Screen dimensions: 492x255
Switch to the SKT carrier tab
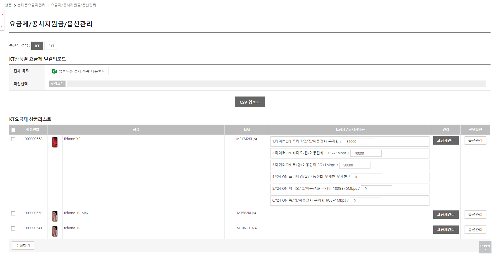coord(51,46)
